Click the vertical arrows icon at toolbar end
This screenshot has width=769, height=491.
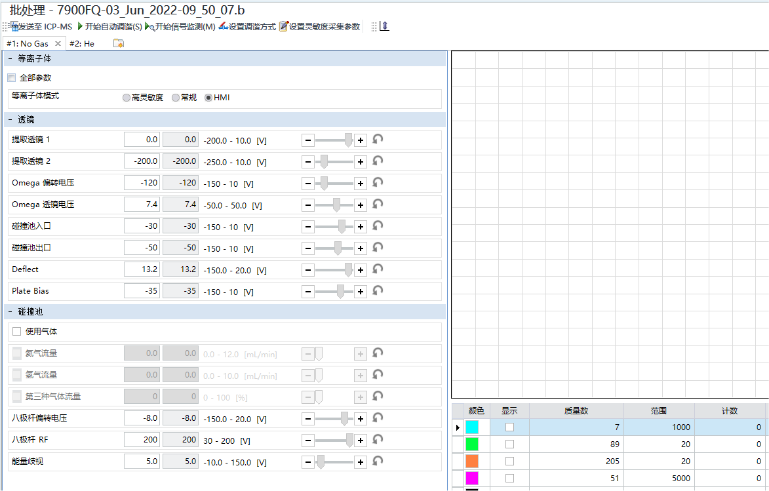(x=385, y=26)
